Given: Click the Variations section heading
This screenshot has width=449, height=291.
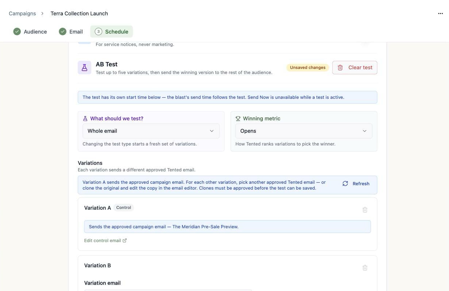Looking at the screenshot, I should pos(90,163).
